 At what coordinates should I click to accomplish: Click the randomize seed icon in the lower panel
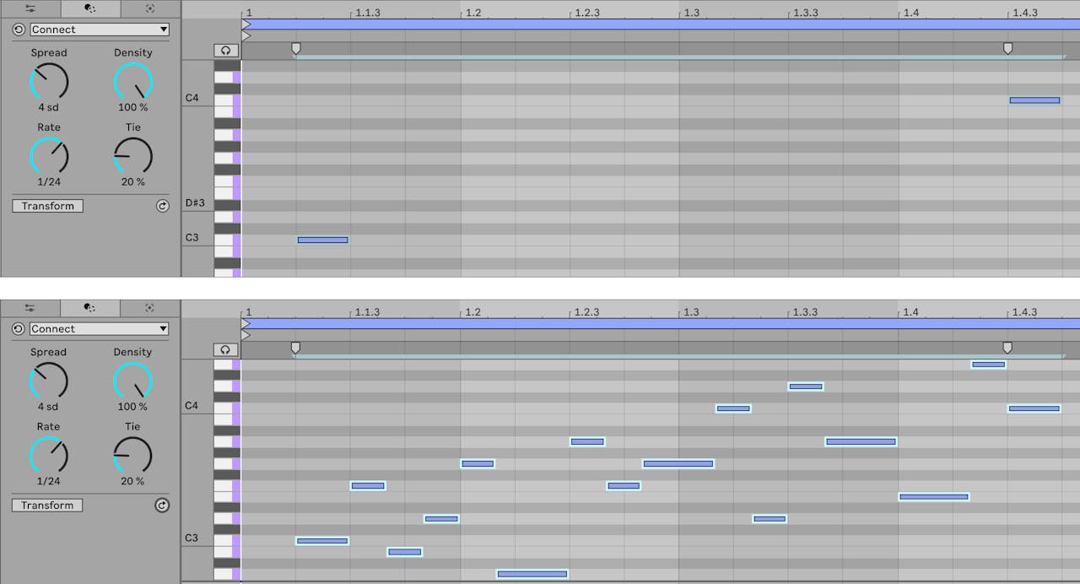coord(162,505)
